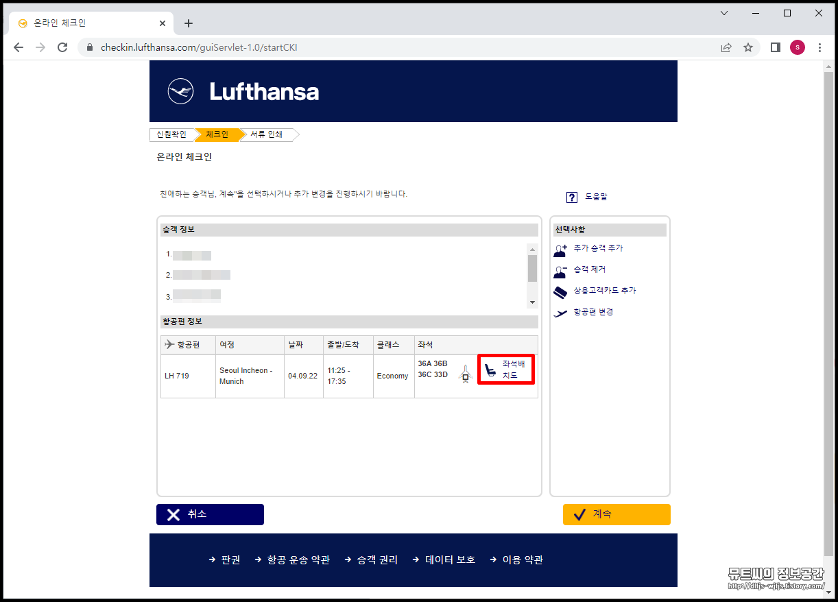The height and width of the screenshot is (602, 838).
Task: Go to the 체크인 step tab
Action: tap(217, 134)
